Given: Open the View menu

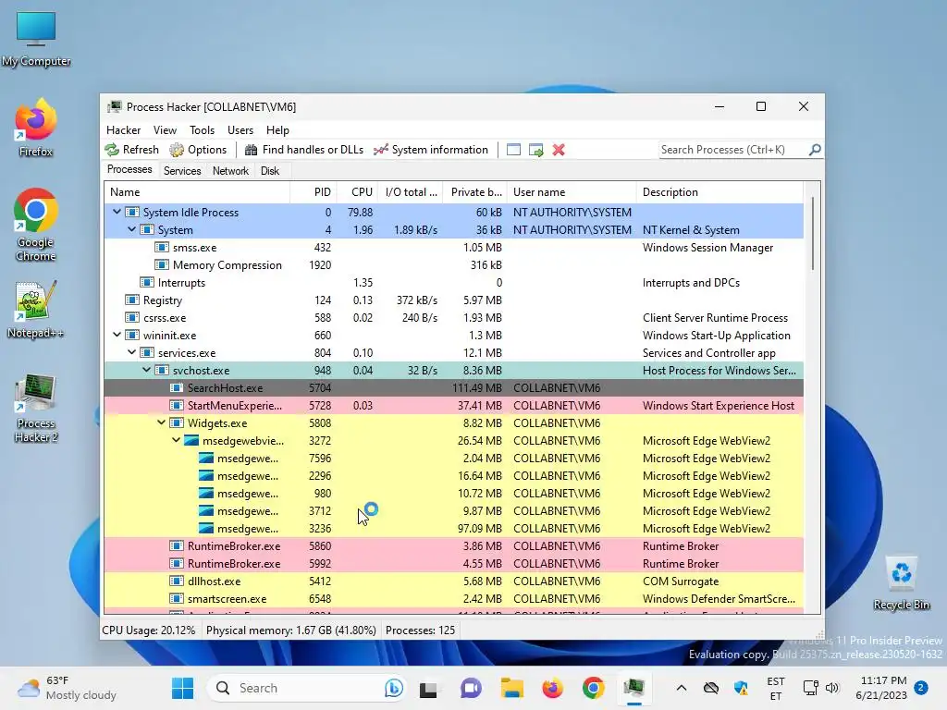Looking at the screenshot, I should [165, 130].
